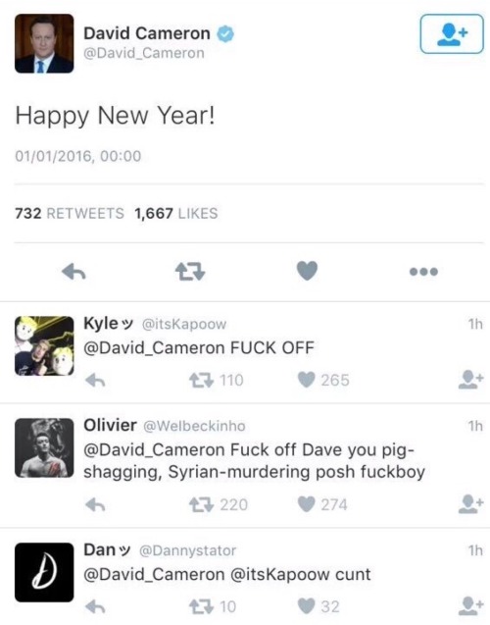The image size is (490, 625).
Task: Follow David Cameron using the follow button
Action: (452, 34)
